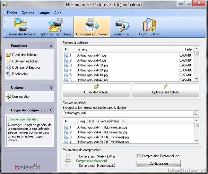
Task: Click image icon of file row D:\background\38.jpg
Action: point(67,75)
